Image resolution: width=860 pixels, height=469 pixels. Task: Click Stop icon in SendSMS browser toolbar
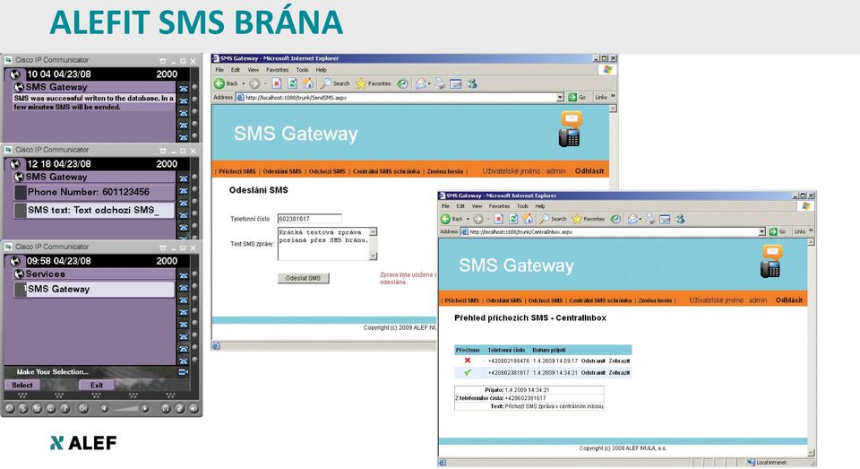click(277, 83)
